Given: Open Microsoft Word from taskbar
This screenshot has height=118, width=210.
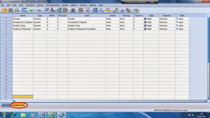Looking at the screenshot, I should pyautogui.click(x=42, y=115).
